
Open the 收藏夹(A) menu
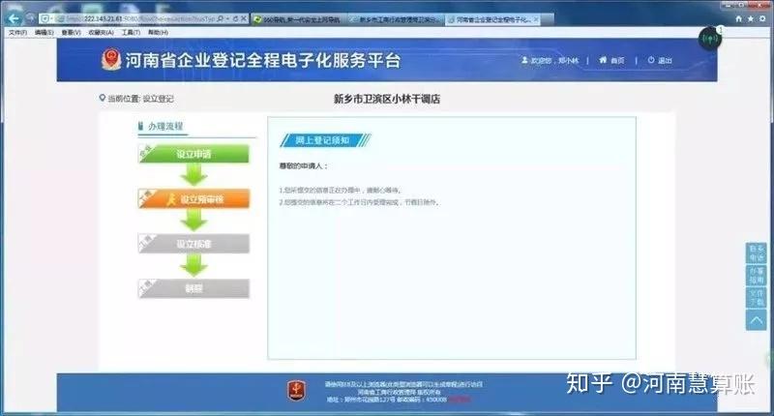point(101,32)
